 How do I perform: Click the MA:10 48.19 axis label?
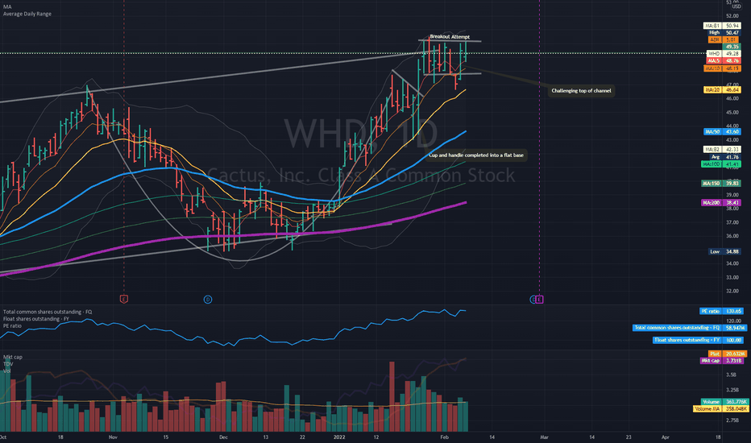point(722,68)
